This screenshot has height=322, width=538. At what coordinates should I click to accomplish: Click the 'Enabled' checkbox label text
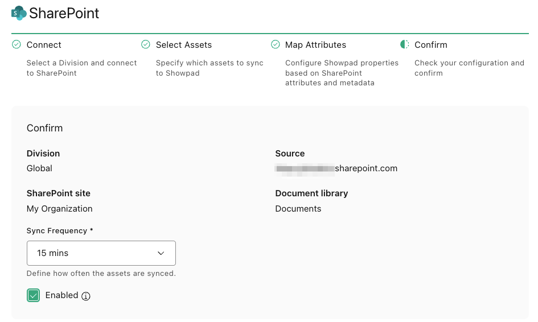(x=61, y=295)
